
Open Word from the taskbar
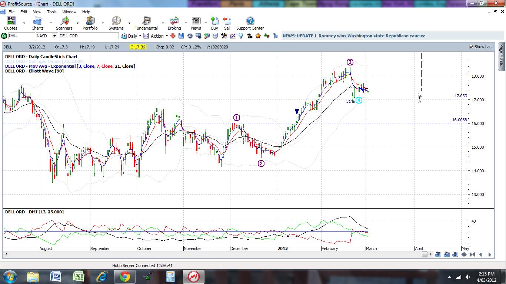[56, 277]
